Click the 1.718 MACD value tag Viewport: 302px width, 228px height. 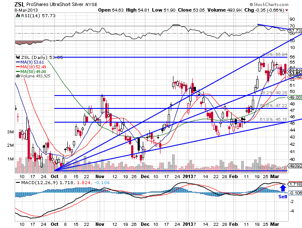click(295, 185)
